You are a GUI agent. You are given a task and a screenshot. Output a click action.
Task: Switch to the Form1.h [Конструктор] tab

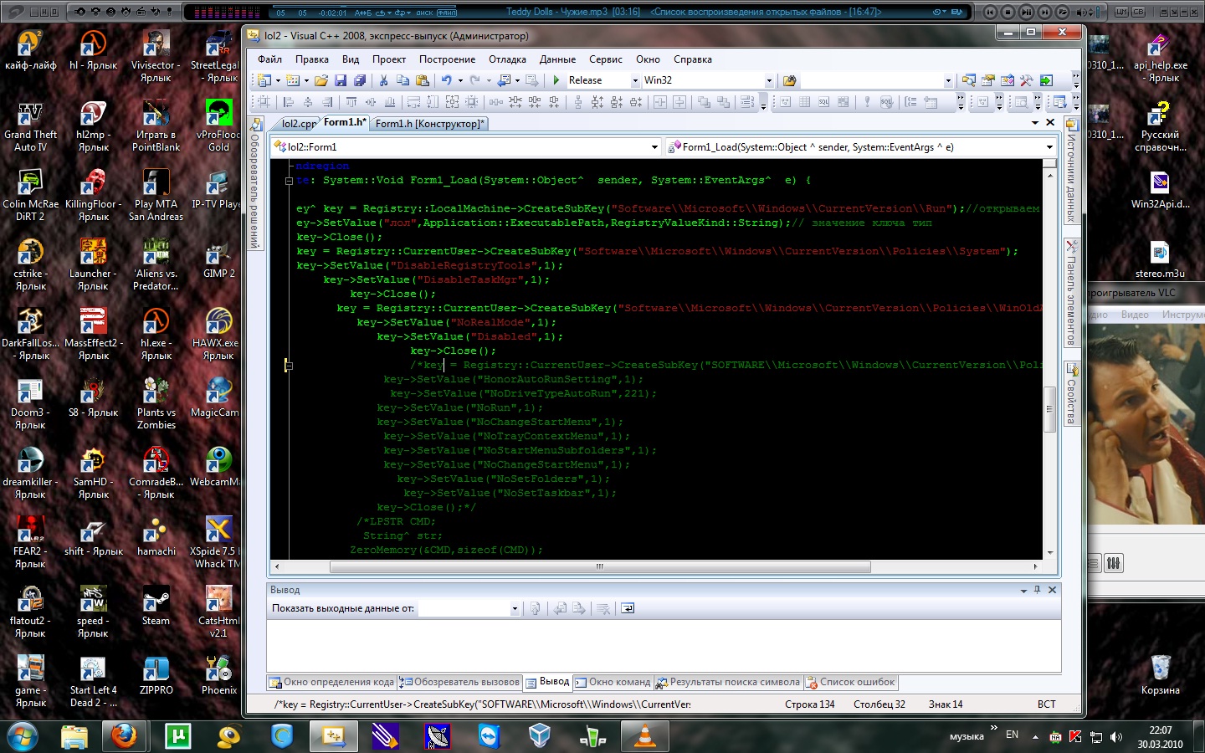(428, 124)
